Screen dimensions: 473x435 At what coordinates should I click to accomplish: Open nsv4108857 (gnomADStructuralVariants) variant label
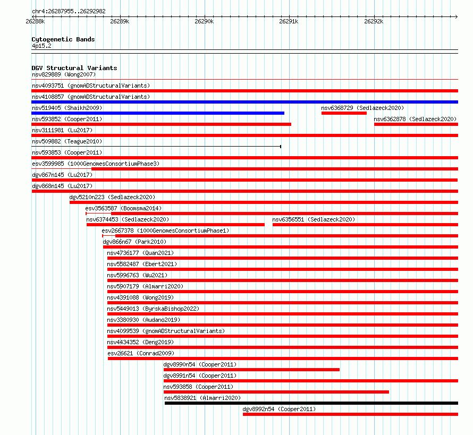[91, 97]
